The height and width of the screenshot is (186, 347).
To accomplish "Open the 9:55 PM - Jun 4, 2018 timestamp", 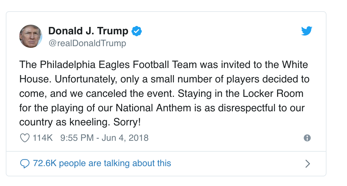I will point(105,138).
